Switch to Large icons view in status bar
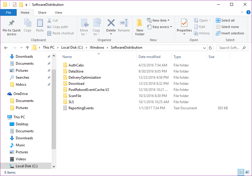252x176 pixels. (x=247, y=172)
